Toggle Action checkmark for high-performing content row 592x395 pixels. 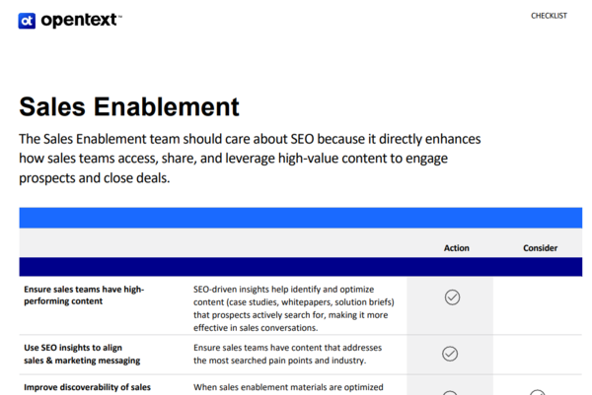pyautogui.click(x=452, y=296)
